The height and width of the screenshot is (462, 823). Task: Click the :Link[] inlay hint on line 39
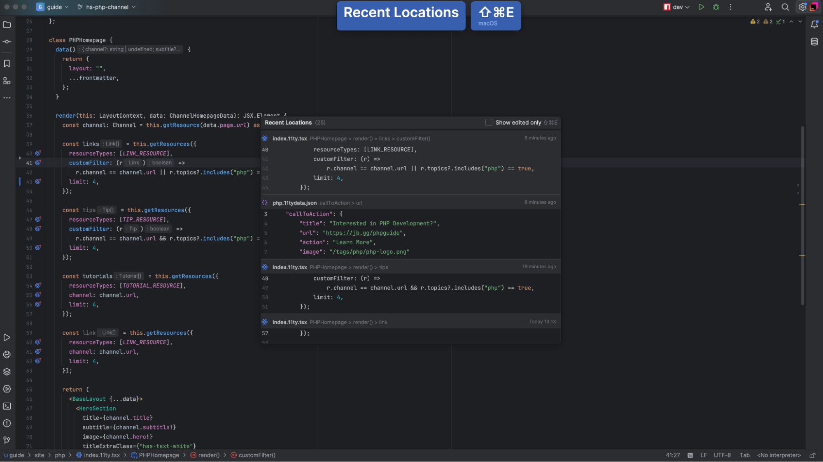(x=112, y=144)
